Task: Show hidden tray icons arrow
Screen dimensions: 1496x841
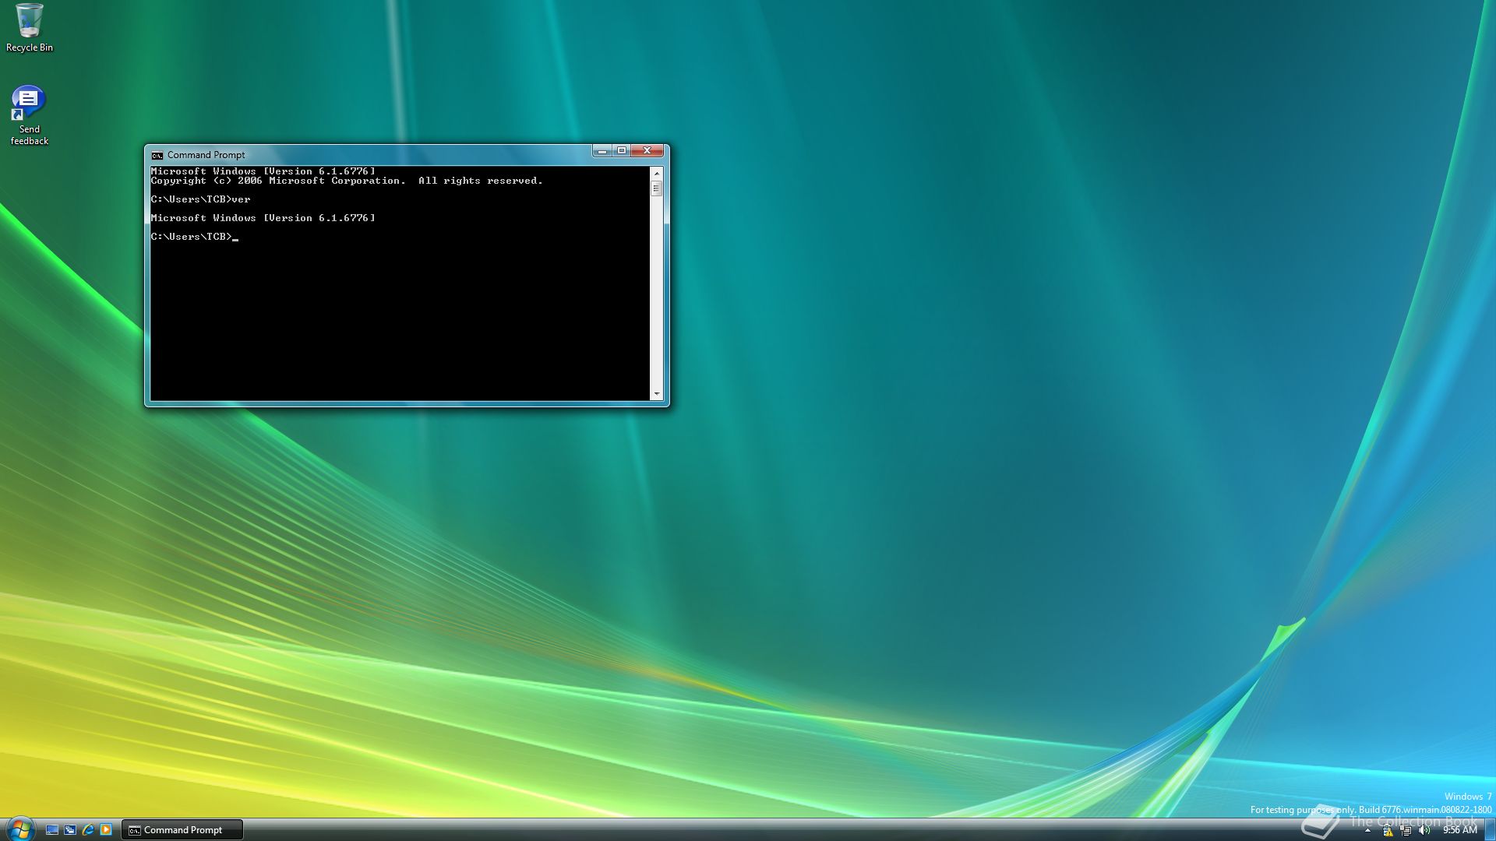Action: [x=1367, y=831]
